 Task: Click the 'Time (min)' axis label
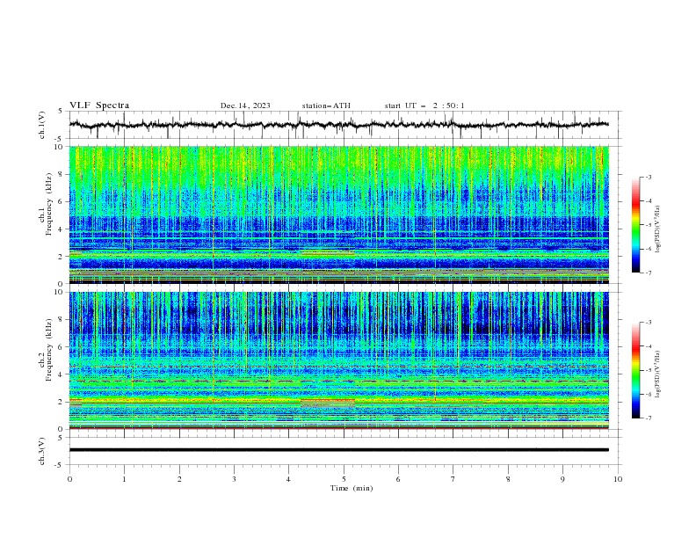(352, 488)
